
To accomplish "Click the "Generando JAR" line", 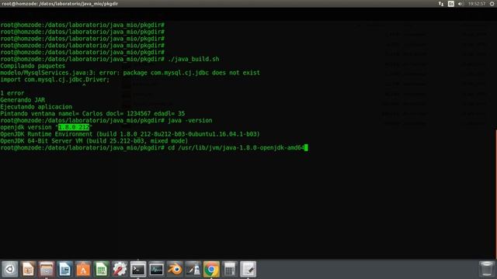I will [23, 100].
